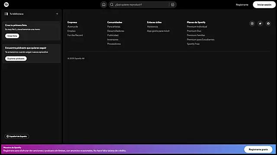This screenshot has width=277, height=155.
Task: Open the Premium Duo plan link
Action: 194,31
